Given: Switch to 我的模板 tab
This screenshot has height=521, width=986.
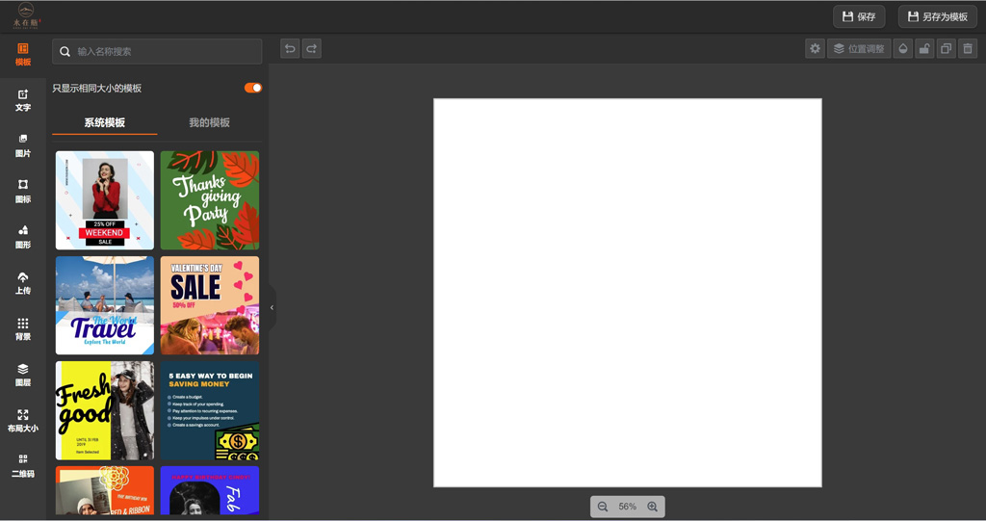Looking at the screenshot, I should click(209, 122).
